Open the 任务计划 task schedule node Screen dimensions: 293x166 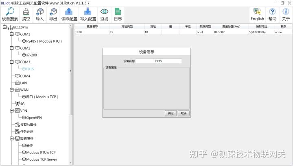(x=24, y=132)
